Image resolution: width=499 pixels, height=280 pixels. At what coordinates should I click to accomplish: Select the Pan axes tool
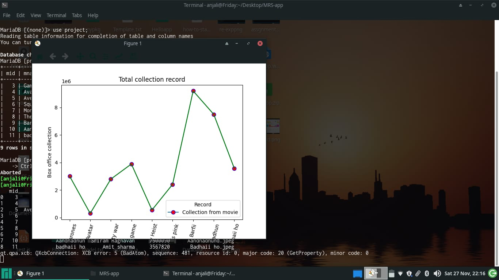click(80, 57)
